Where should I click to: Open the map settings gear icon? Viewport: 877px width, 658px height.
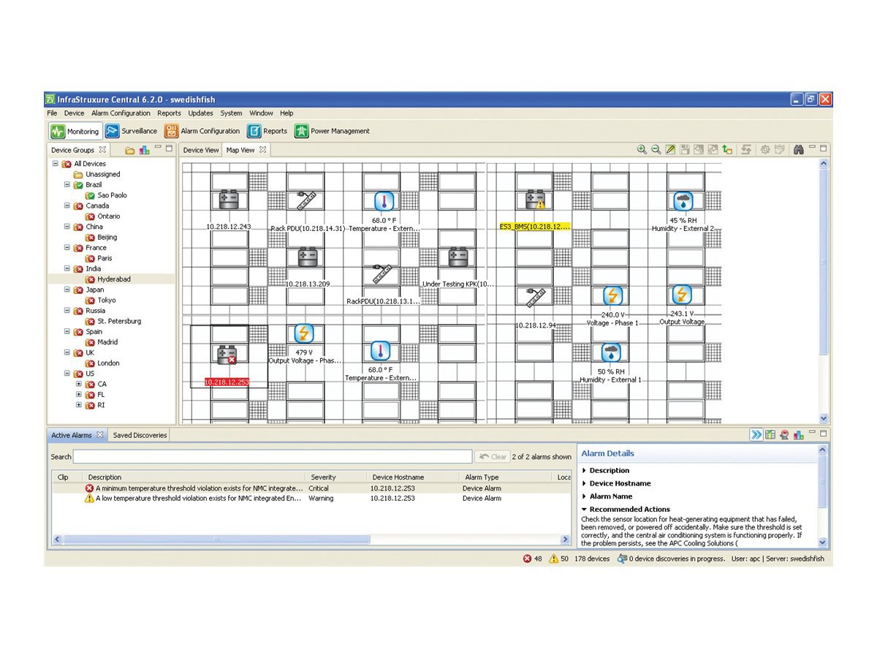coord(764,149)
